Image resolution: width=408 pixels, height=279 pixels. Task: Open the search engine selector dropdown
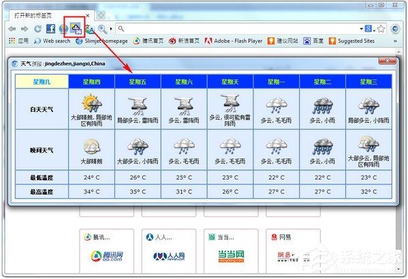coord(369,29)
